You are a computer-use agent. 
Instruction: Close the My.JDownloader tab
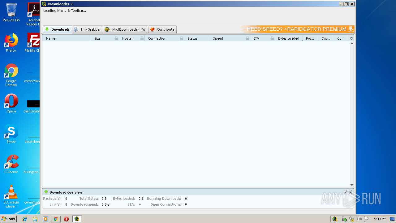point(144,30)
